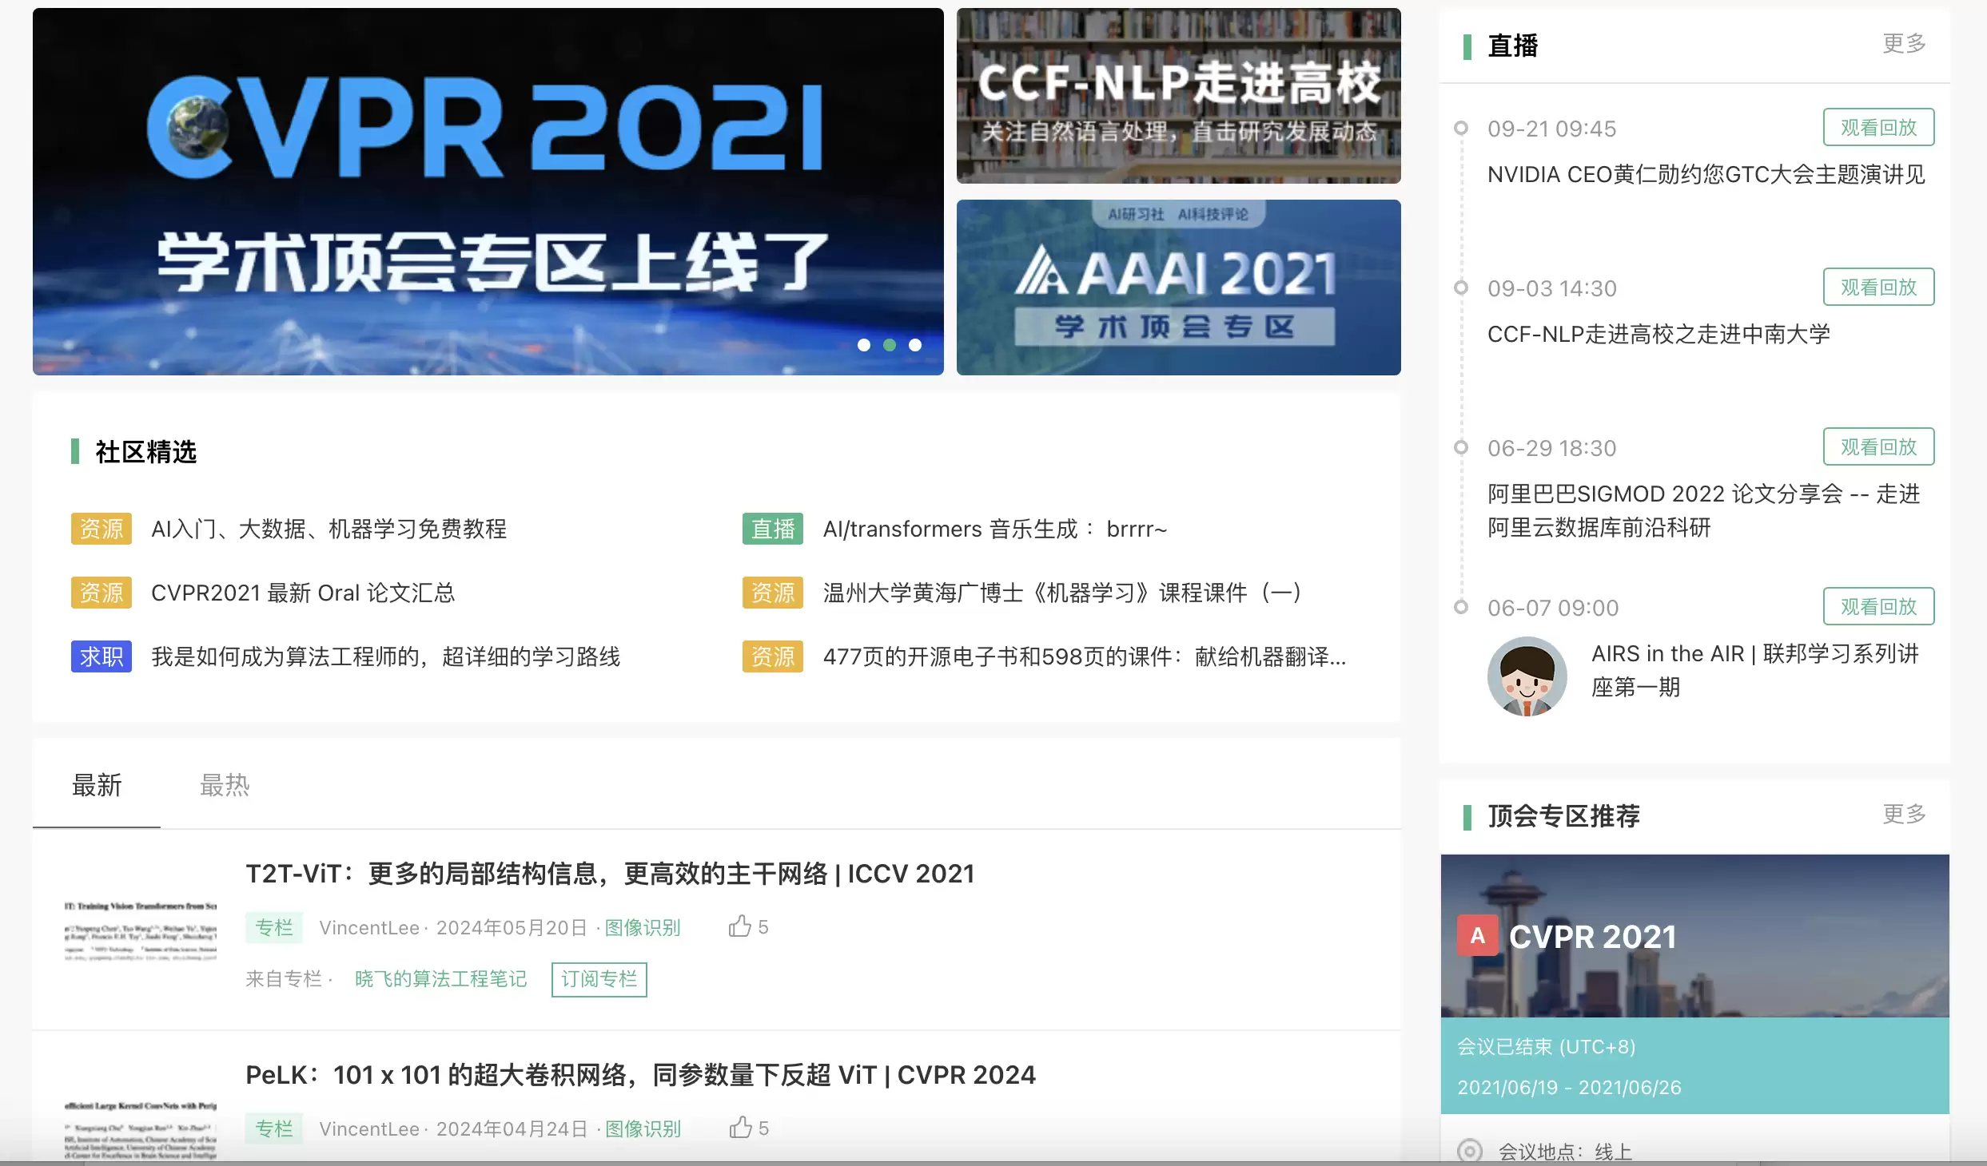The width and height of the screenshot is (1987, 1166).
Task: Open 阿里巴巴SIGMOD 2022 论文分享会 livestream
Action: (1703, 510)
